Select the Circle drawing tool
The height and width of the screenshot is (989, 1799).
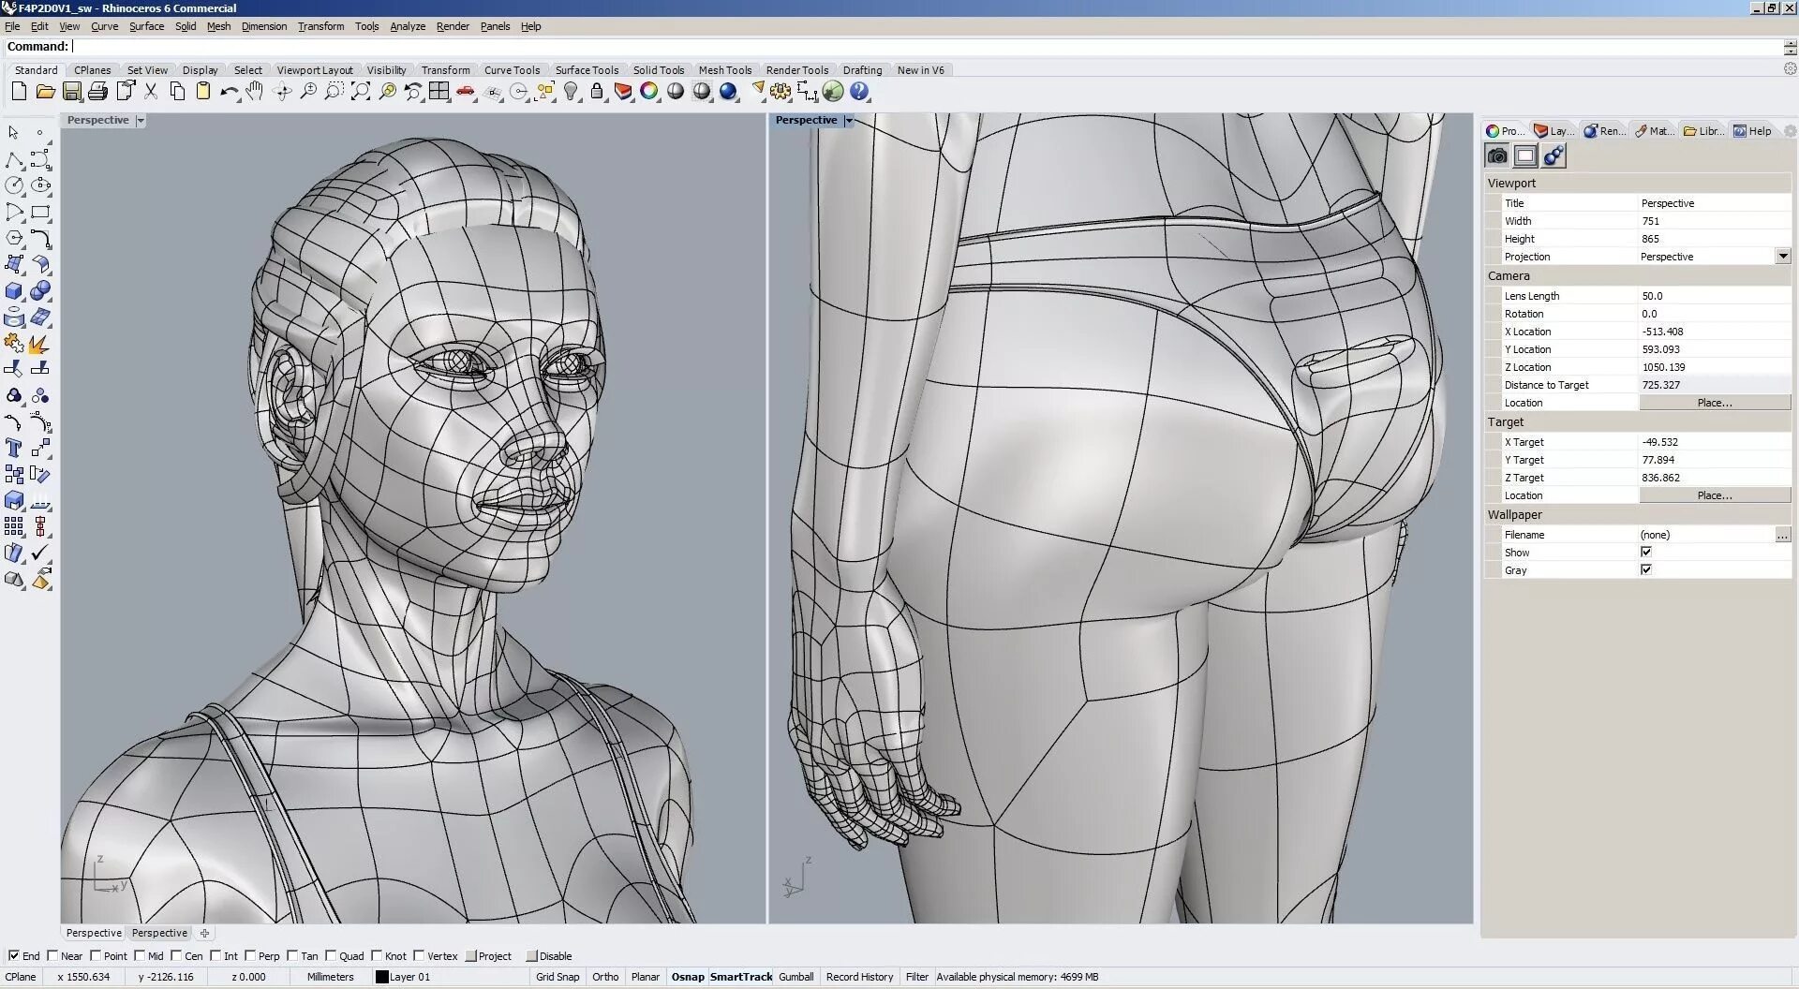click(x=14, y=185)
